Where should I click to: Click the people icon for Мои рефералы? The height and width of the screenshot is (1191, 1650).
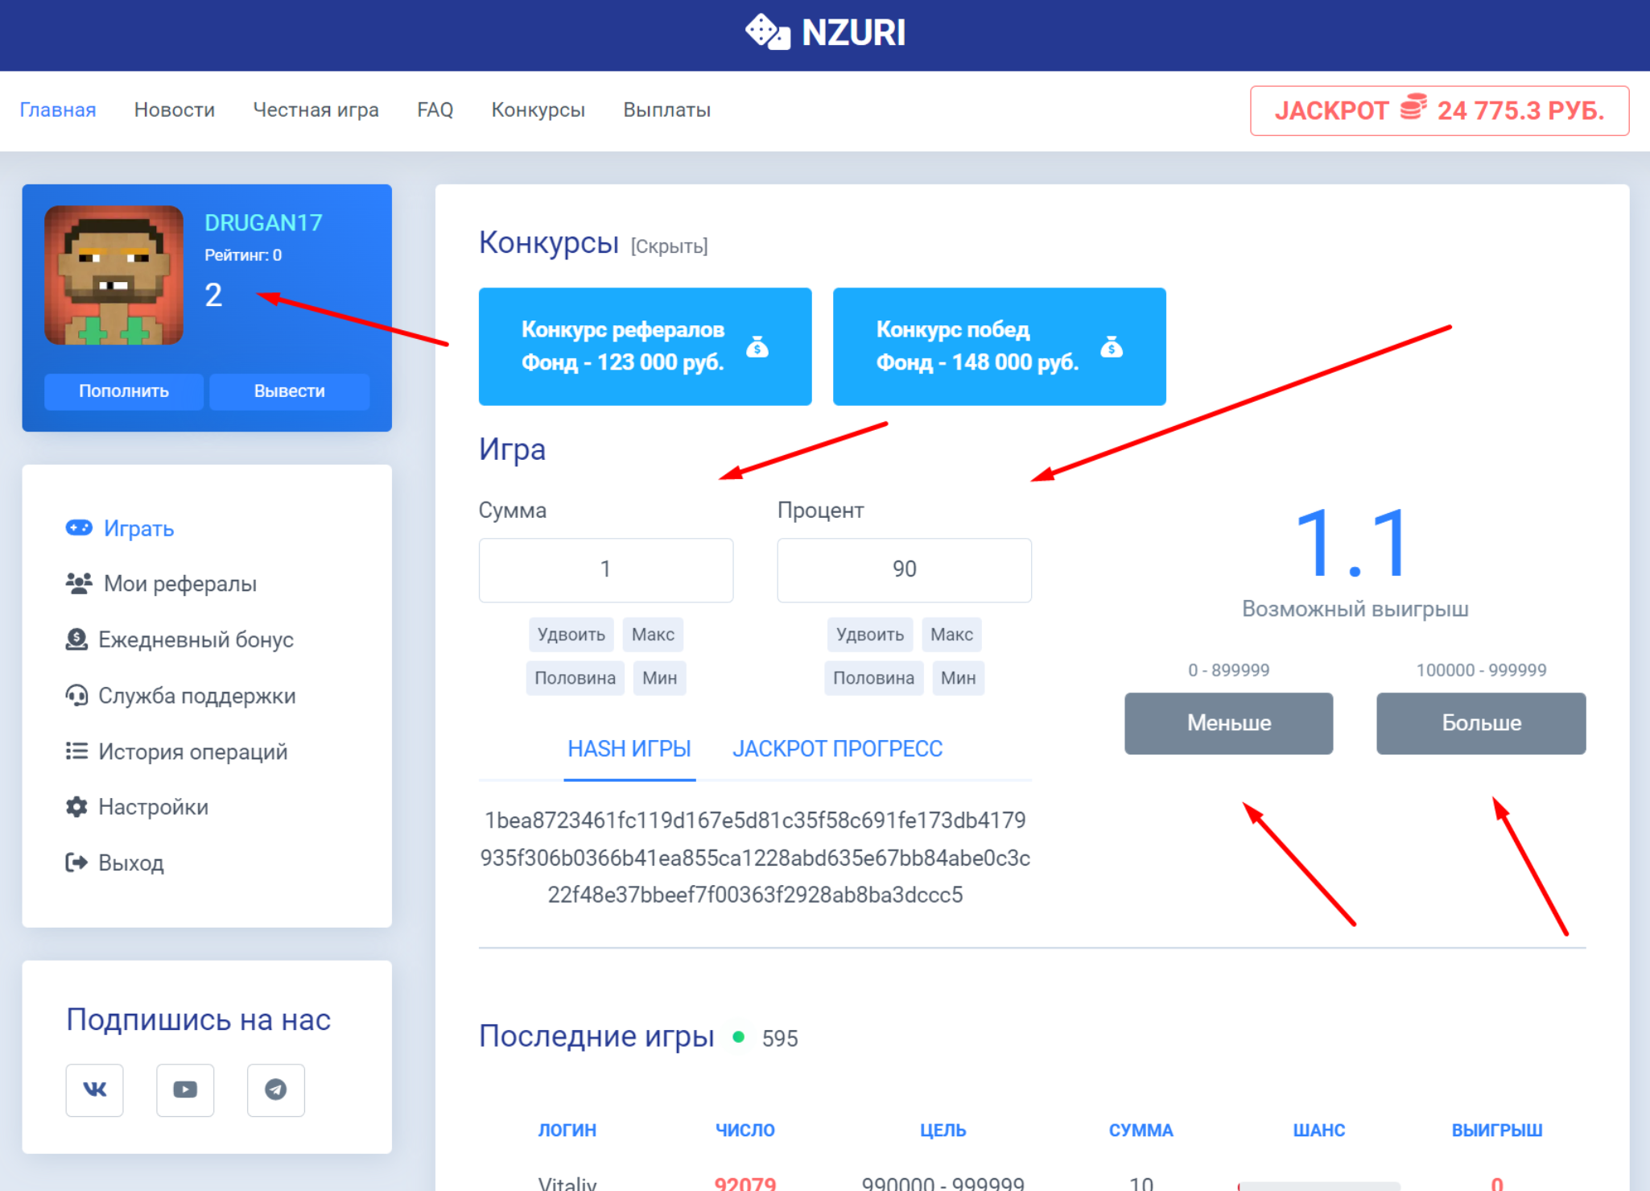click(x=79, y=584)
